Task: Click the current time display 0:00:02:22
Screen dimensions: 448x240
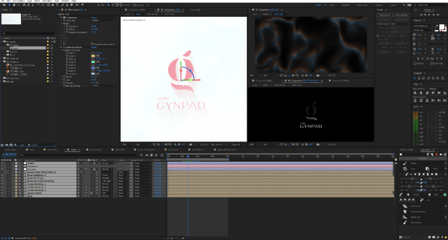Action: (9, 154)
